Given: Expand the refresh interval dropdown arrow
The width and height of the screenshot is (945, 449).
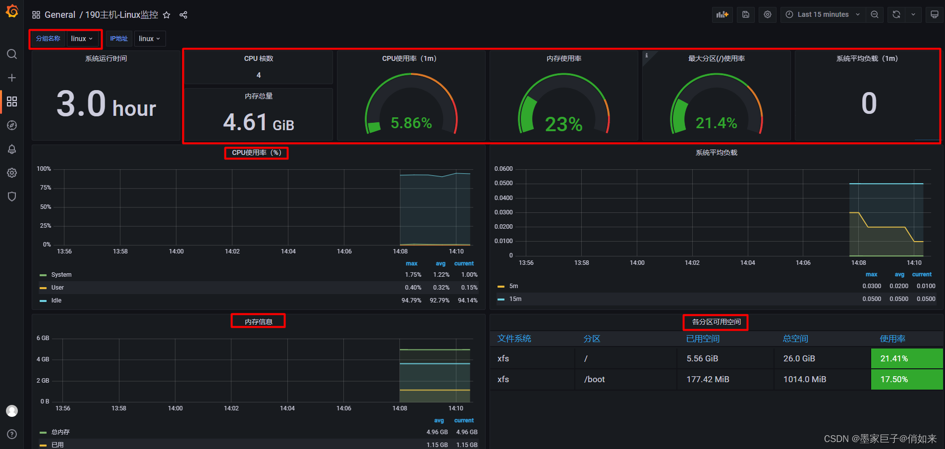Looking at the screenshot, I should tap(913, 14).
